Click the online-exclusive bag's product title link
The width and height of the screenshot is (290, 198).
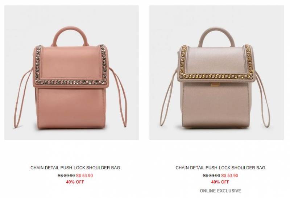(x=220, y=168)
